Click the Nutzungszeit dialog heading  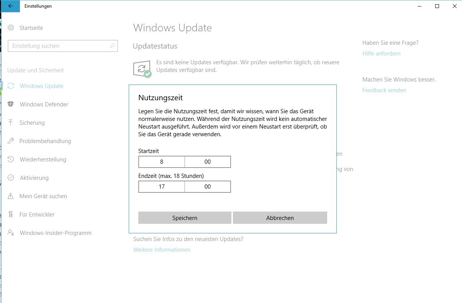[x=161, y=98]
